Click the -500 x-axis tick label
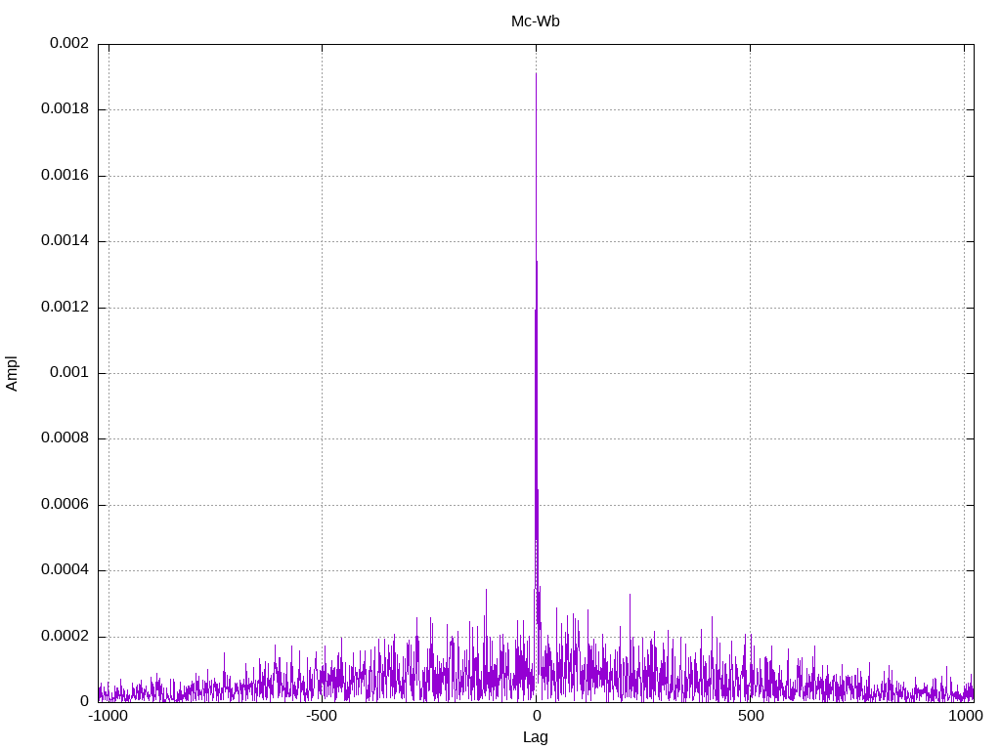This screenshot has width=1001, height=750. 322,716
